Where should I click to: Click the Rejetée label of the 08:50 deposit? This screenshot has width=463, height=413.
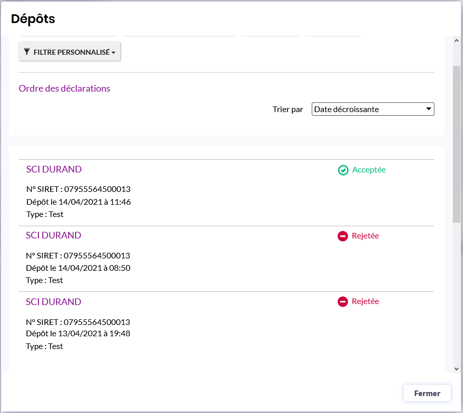pos(365,236)
